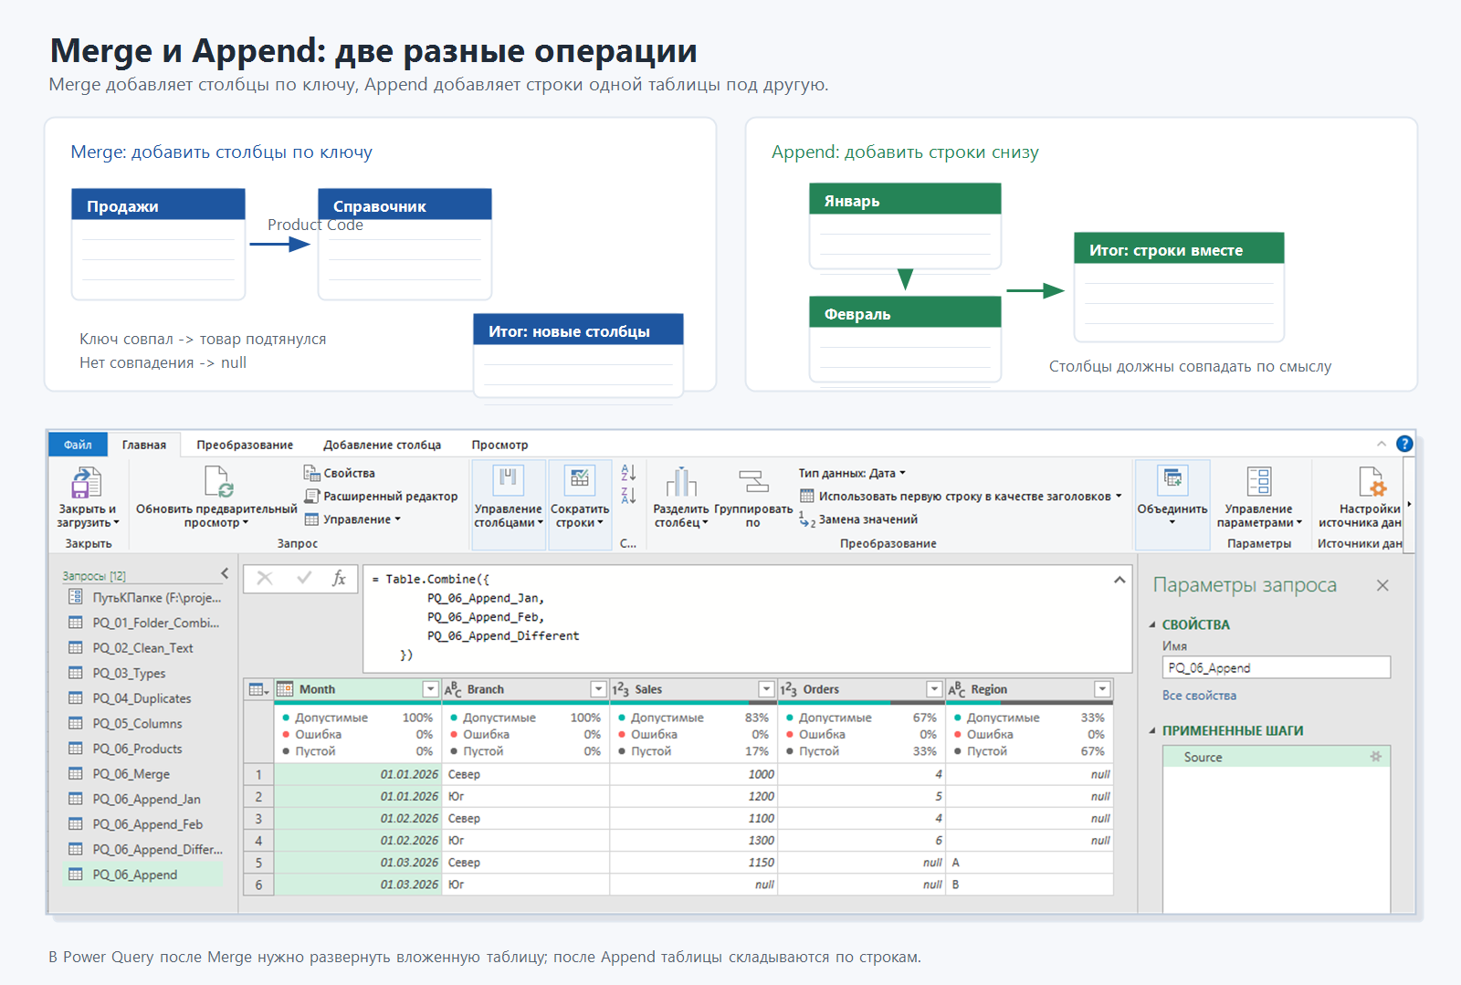
Task: Select query PQ_06_Append_Jan
Action: coord(144,799)
